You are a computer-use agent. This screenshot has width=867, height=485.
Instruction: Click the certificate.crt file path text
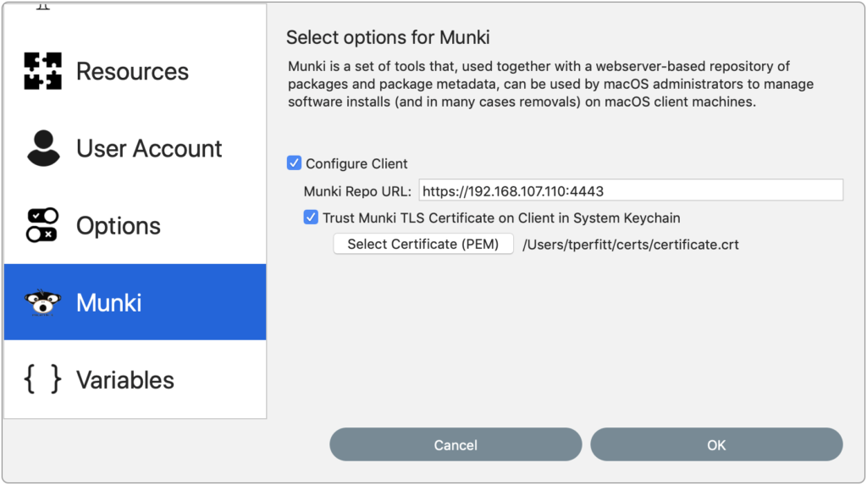(630, 245)
